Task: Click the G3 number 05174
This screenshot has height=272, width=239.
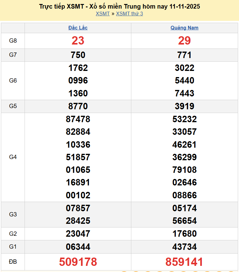Action: tap(184, 208)
